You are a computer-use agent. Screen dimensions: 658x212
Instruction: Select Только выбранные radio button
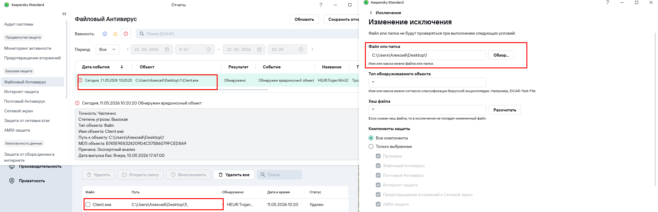[371, 146]
